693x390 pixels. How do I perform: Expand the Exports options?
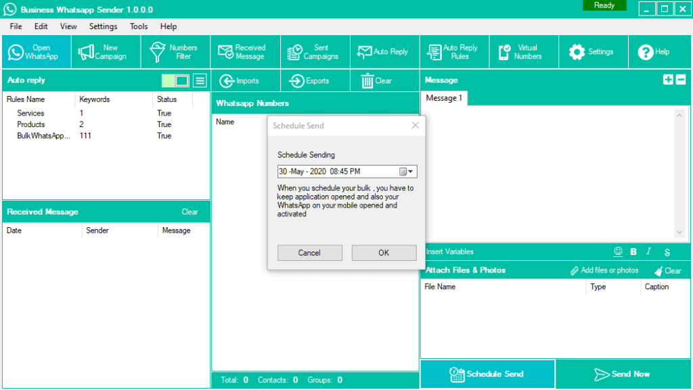pyautogui.click(x=309, y=81)
